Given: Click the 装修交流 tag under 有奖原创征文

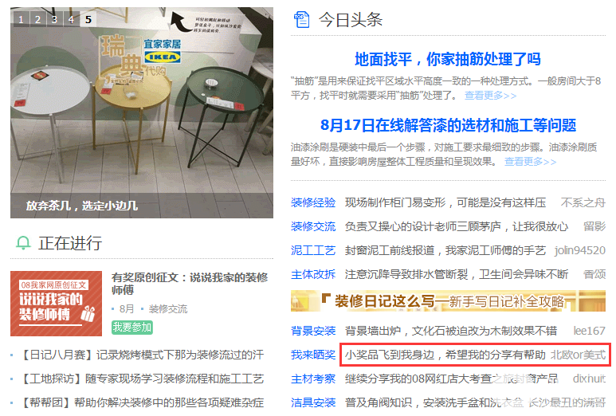Looking at the screenshot, I should click(168, 309).
